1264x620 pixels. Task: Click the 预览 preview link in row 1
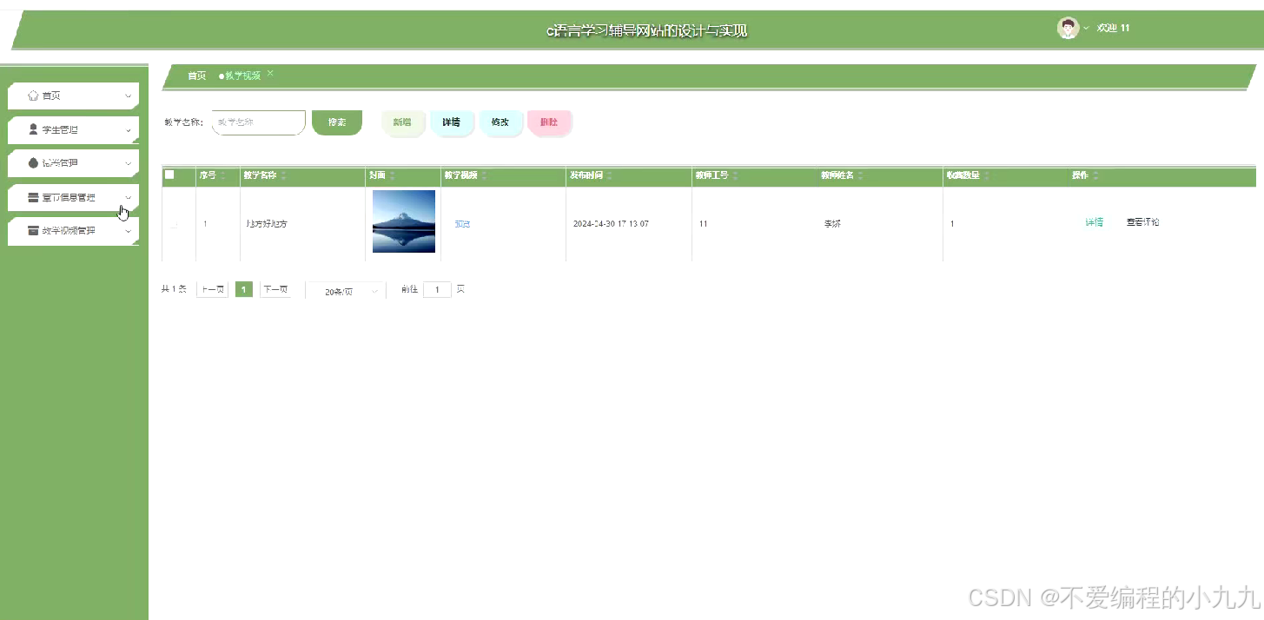click(462, 224)
